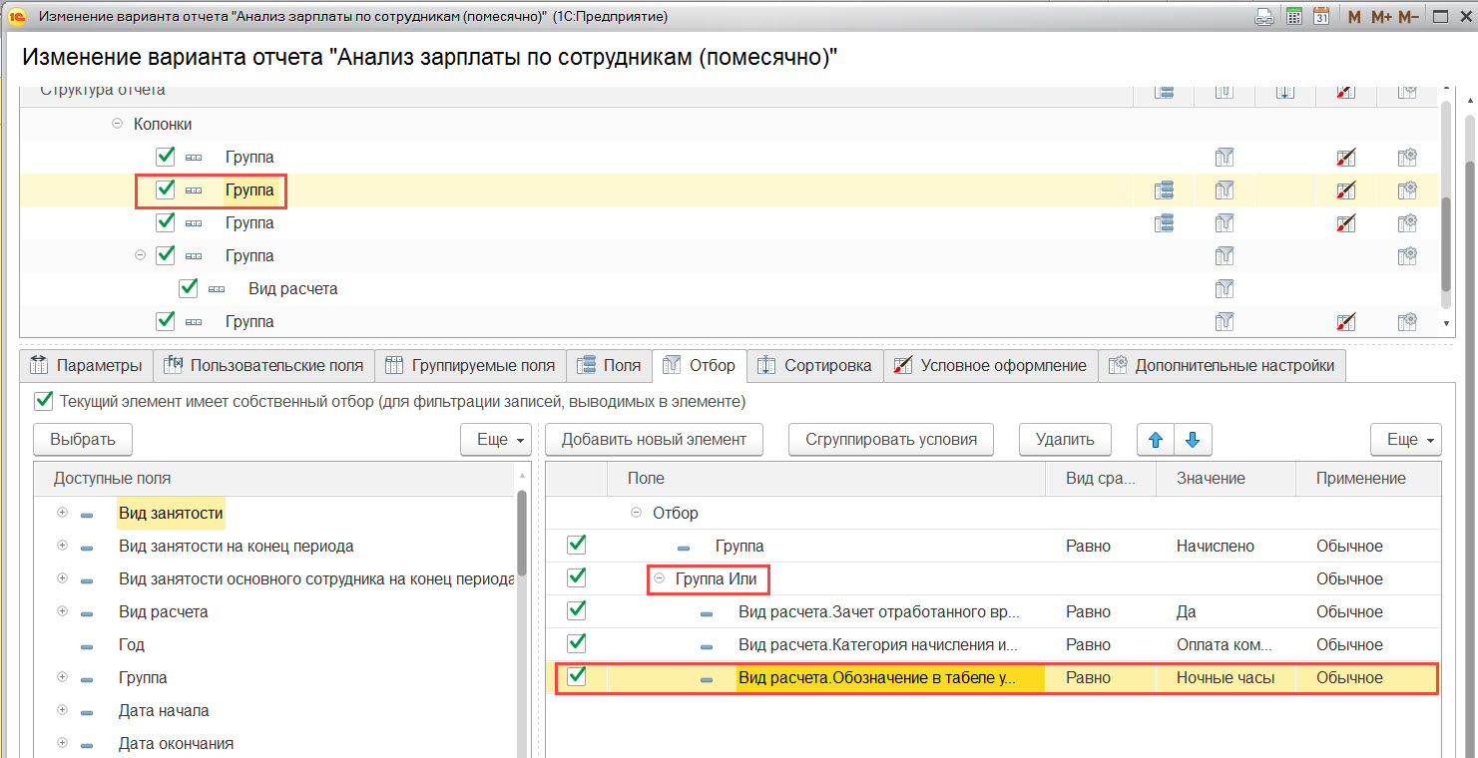Click Добавить новый элемент button
The image size is (1478, 758).
[x=654, y=439]
